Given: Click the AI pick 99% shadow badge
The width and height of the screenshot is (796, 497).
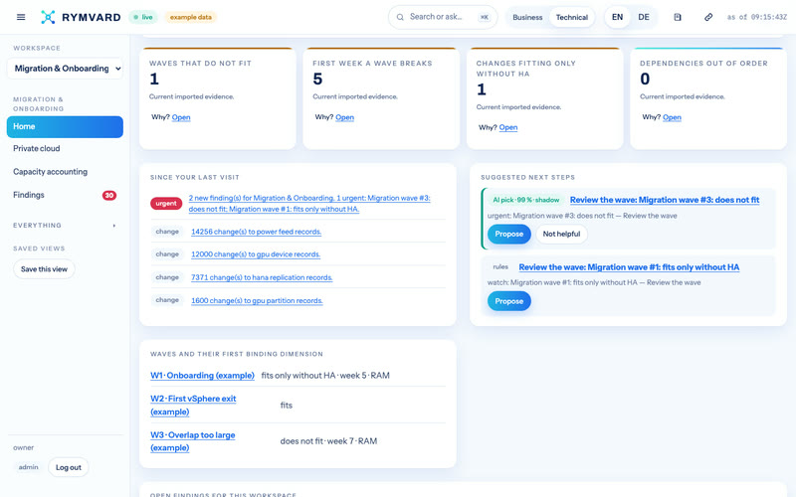Looking at the screenshot, I should pyautogui.click(x=526, y=200).
